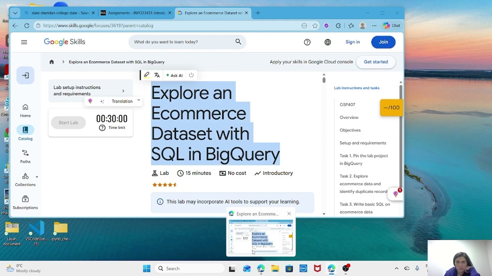Click the collapse panel arrow icon

click(x=25, y=76)
